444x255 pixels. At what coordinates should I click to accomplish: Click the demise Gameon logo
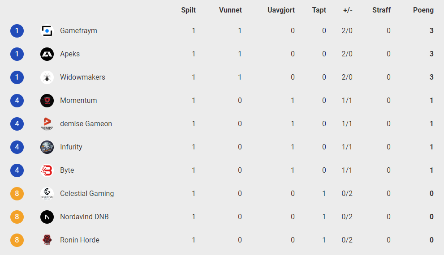point(47,124)
